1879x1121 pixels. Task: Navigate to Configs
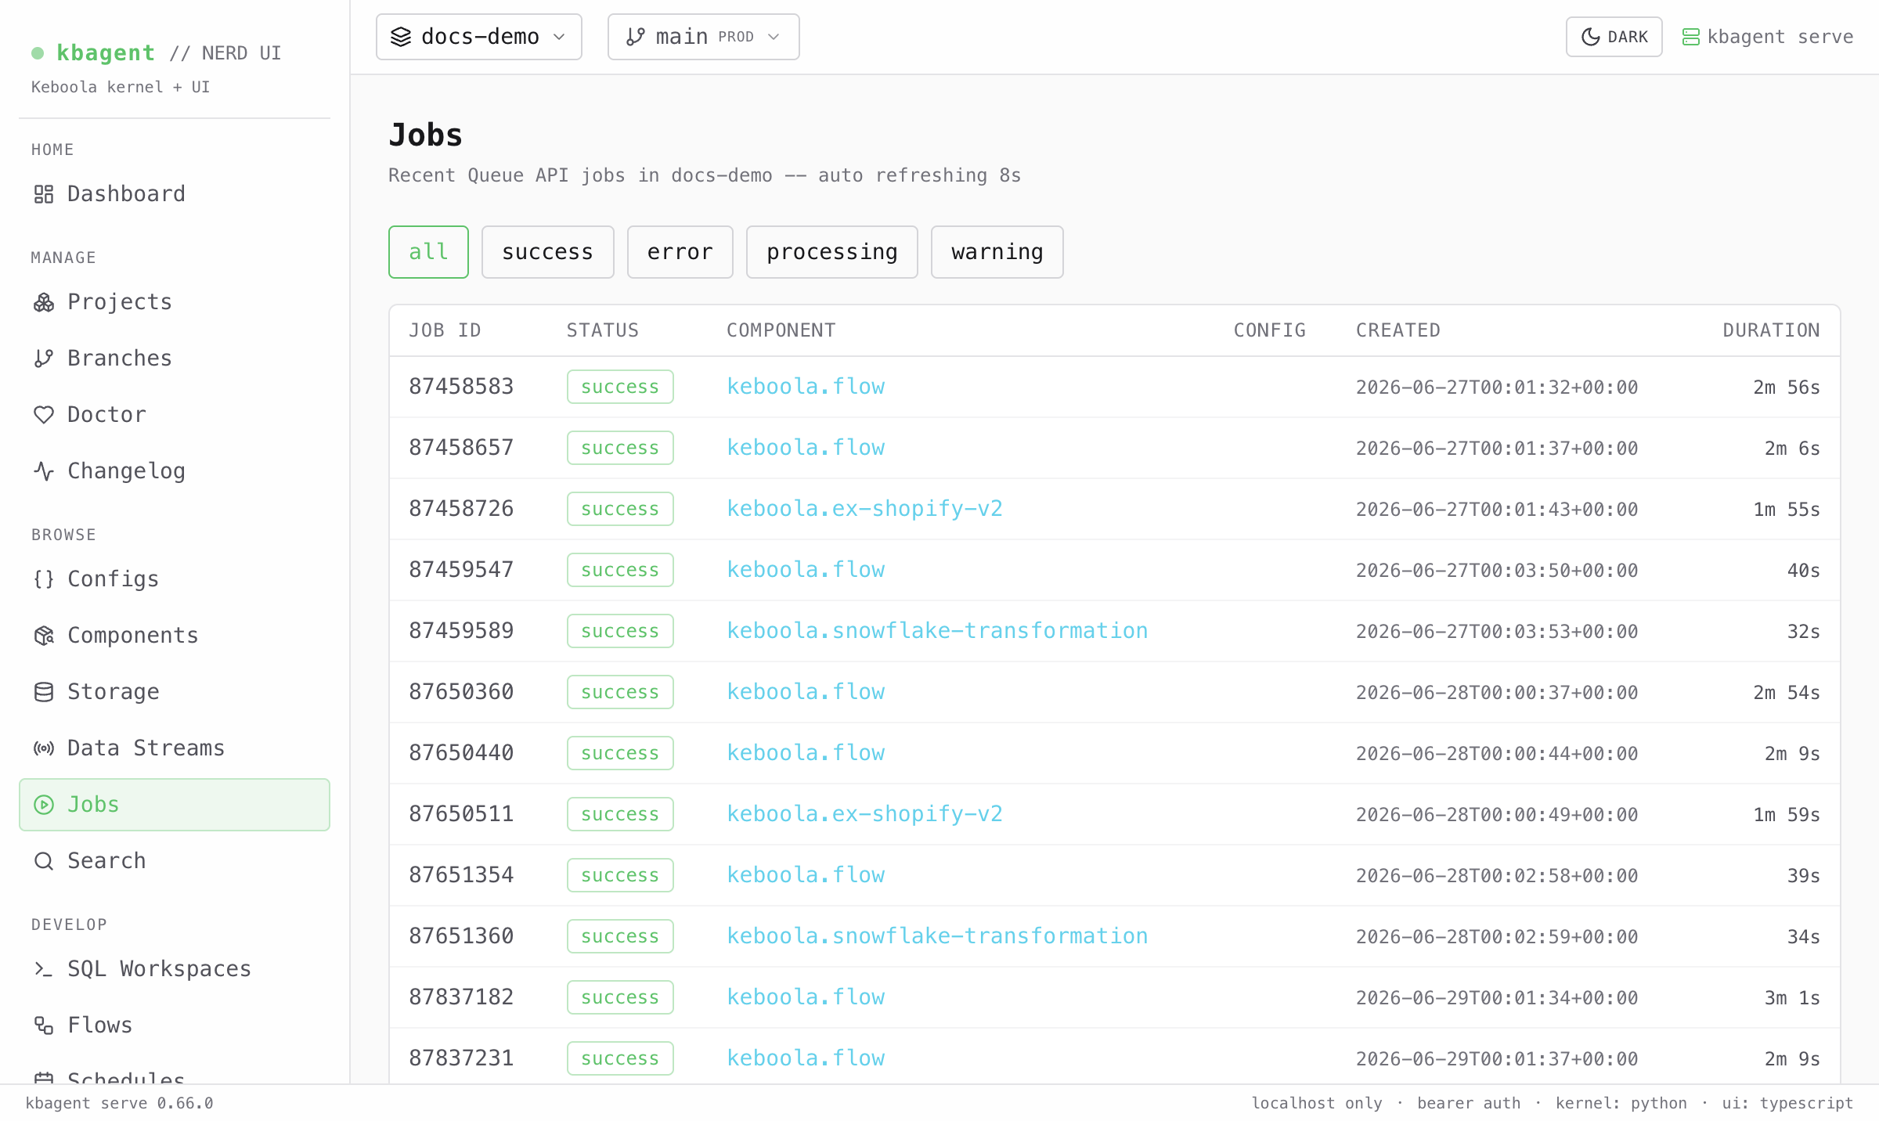[175, 579]
